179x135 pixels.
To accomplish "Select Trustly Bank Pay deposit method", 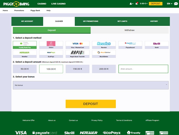I will 25,45.
